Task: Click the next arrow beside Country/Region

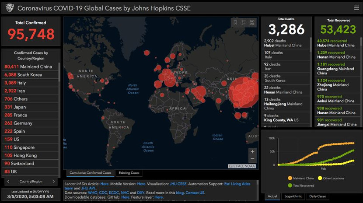Action: [x=54, y=181]
